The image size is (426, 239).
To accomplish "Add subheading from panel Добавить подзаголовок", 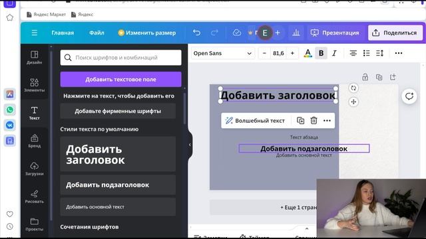I will [118, 185].
